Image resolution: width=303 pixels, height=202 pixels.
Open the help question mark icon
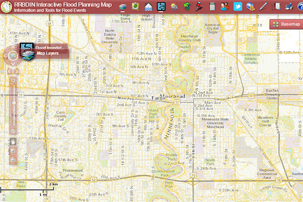tap(300, 6)
